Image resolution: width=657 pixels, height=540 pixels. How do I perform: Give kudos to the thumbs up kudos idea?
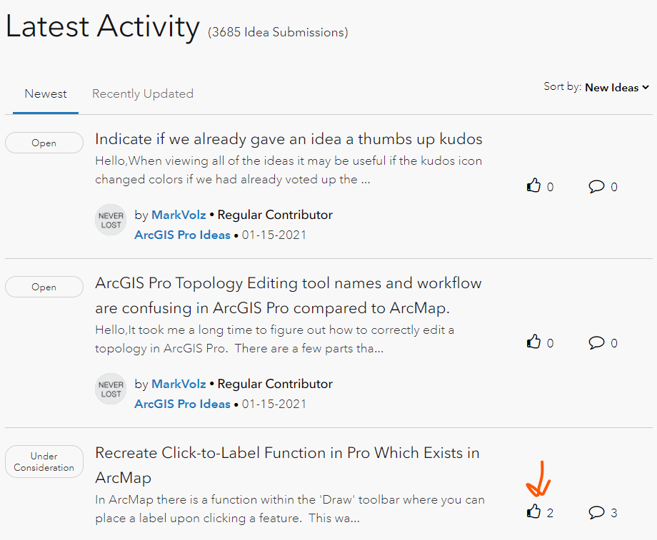click(x=533, y=185)
